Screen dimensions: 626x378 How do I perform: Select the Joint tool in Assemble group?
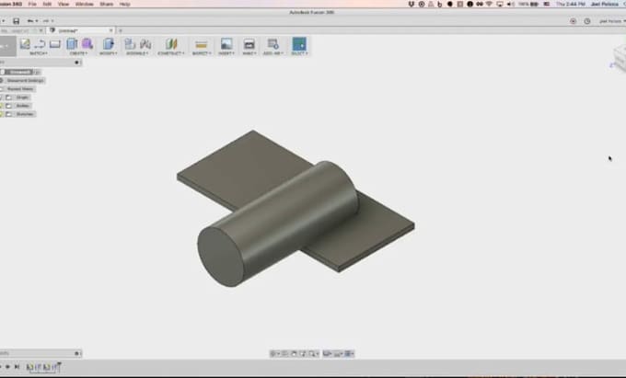[145, 44]
